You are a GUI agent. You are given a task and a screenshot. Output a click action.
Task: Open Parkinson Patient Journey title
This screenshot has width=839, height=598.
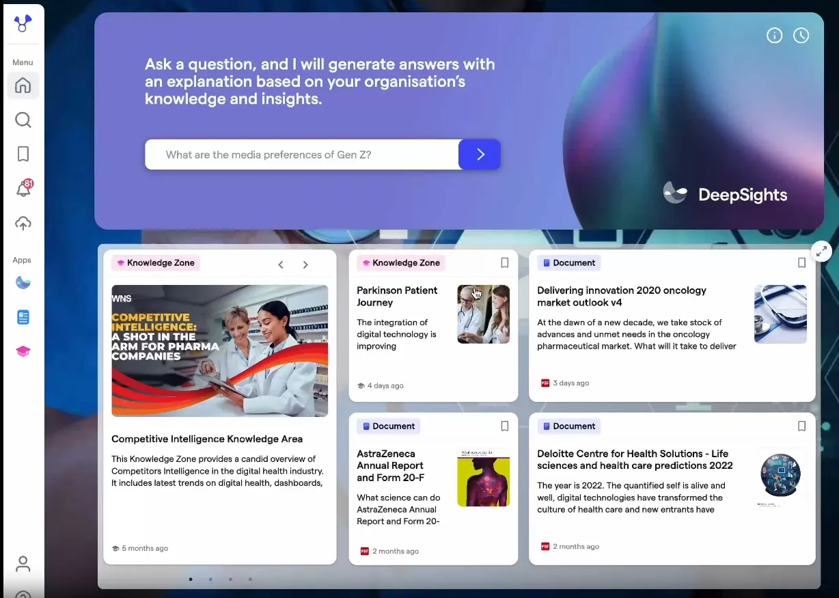[397, 297]
